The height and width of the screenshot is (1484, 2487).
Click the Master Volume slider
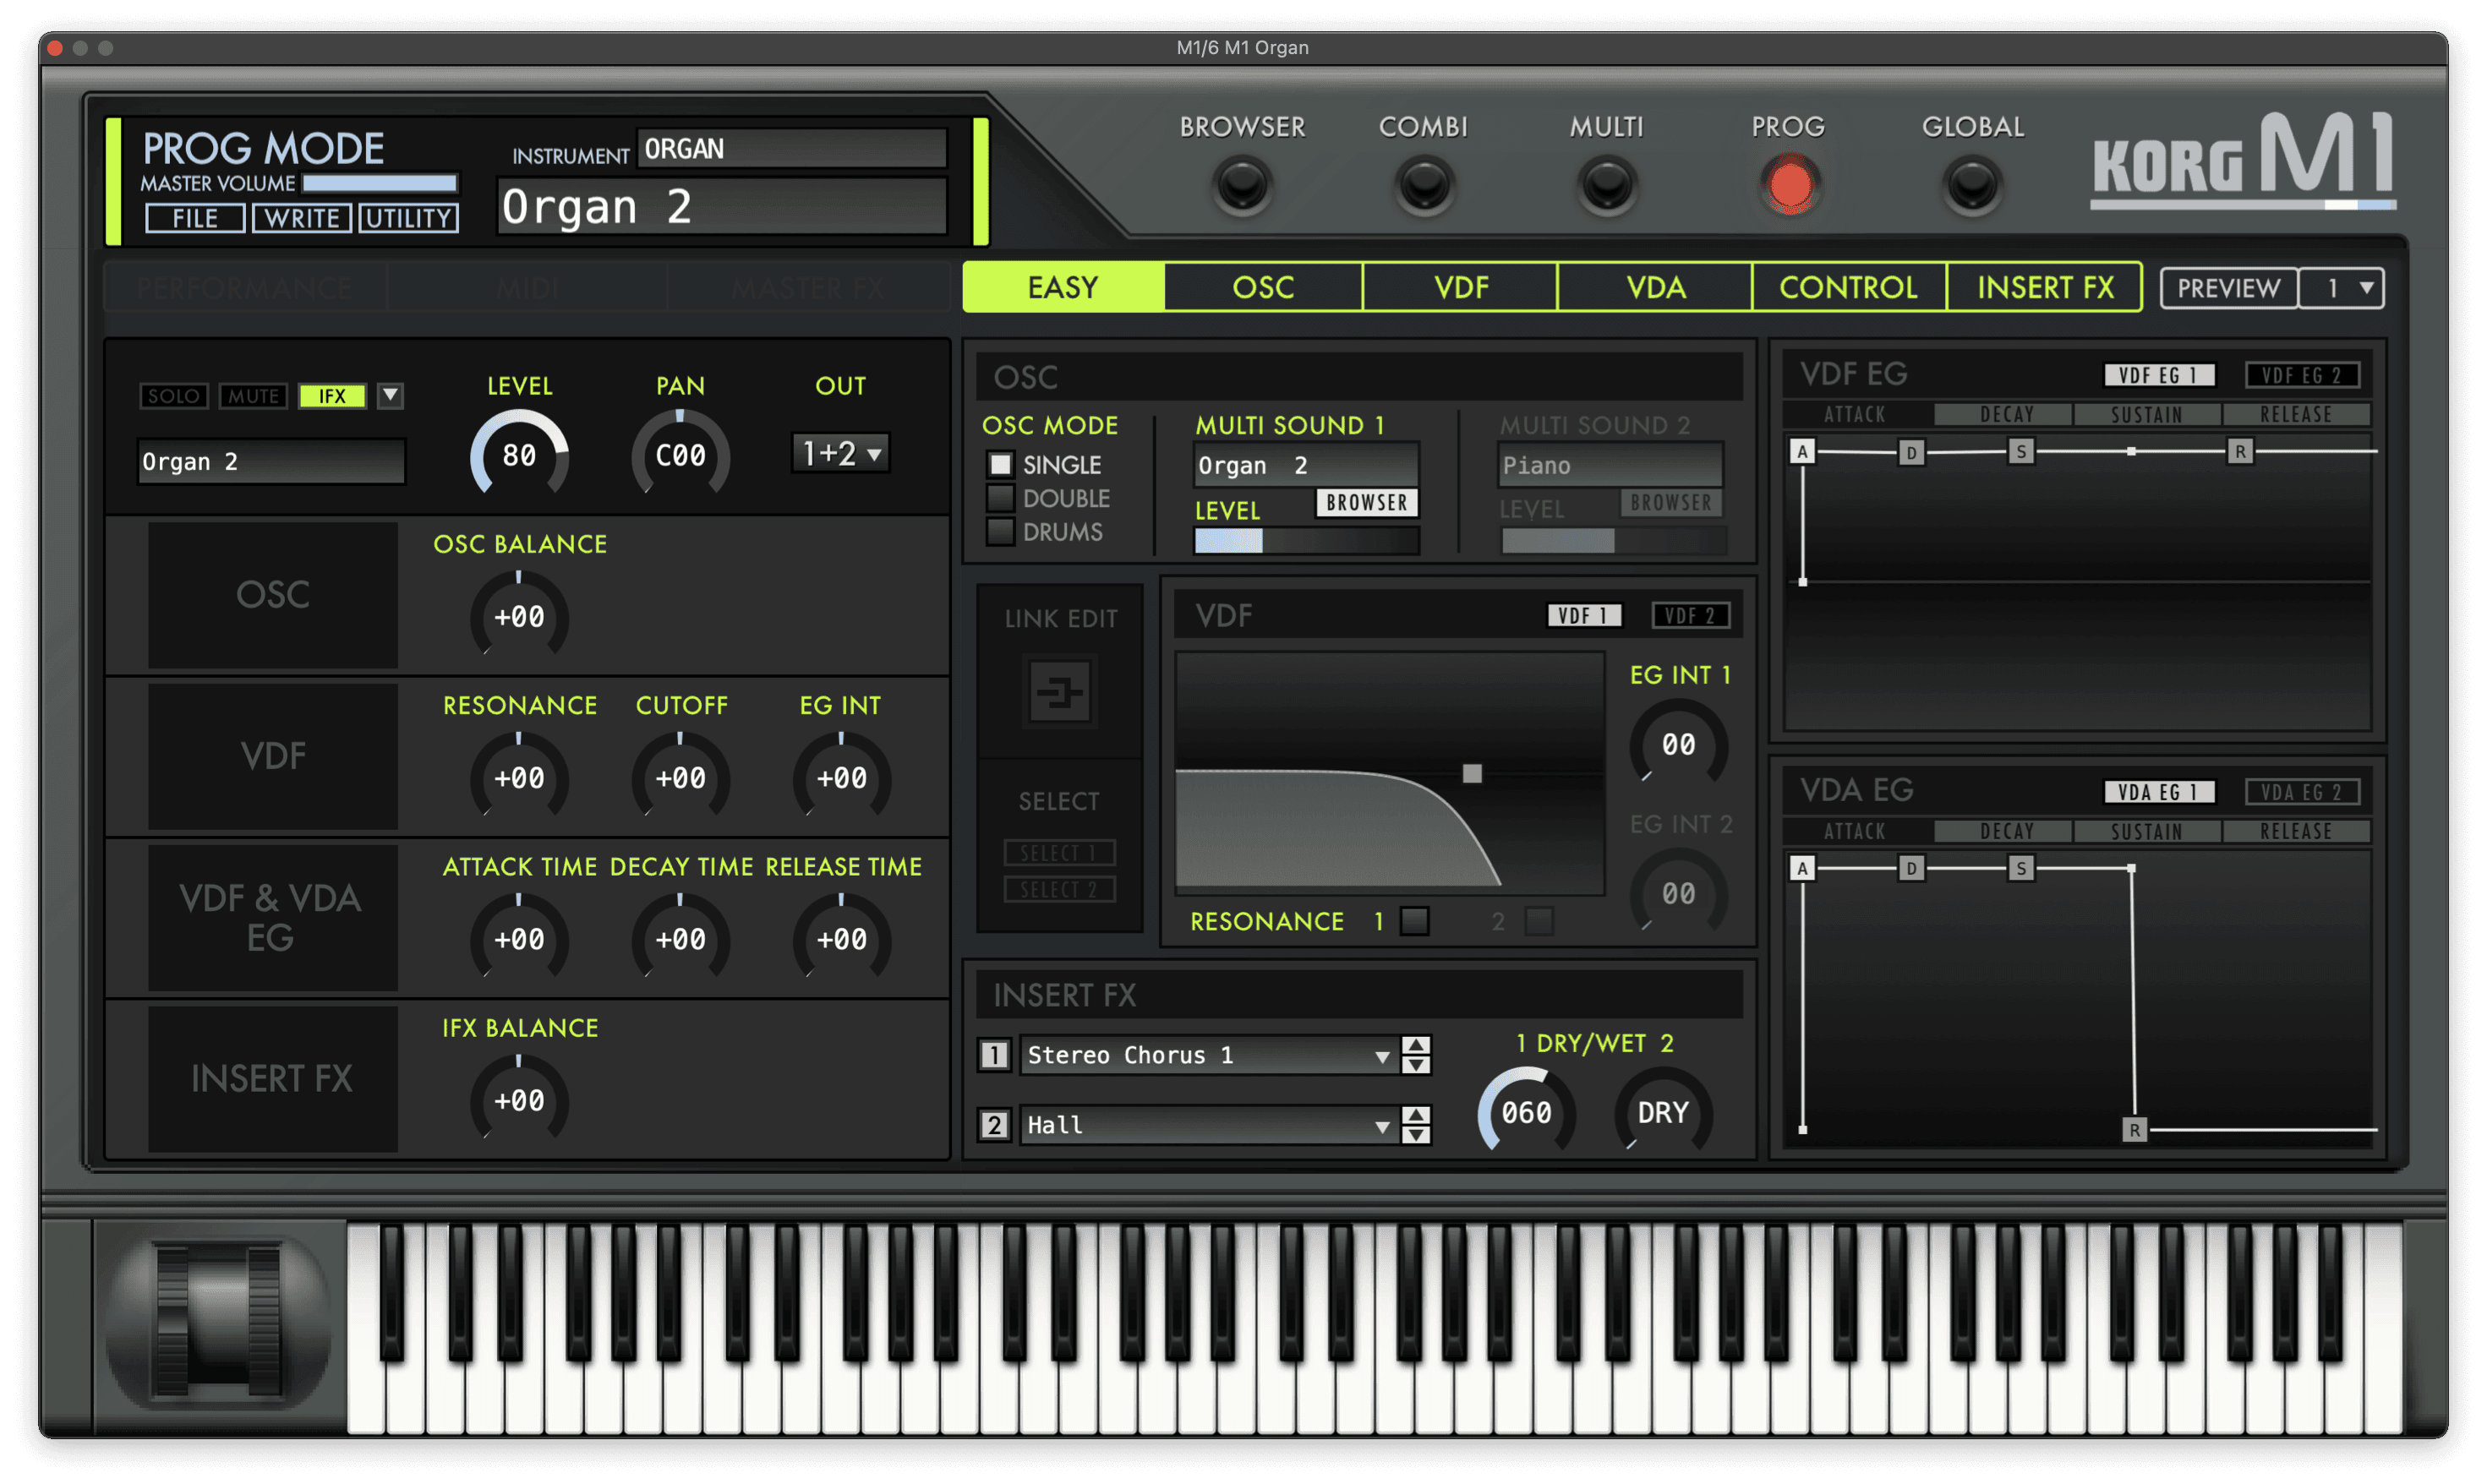(x=380, y=184)
